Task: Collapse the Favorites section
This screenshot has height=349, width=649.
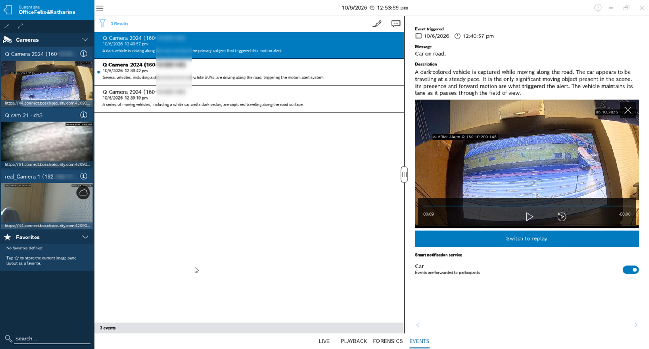Action: [85, 237]
